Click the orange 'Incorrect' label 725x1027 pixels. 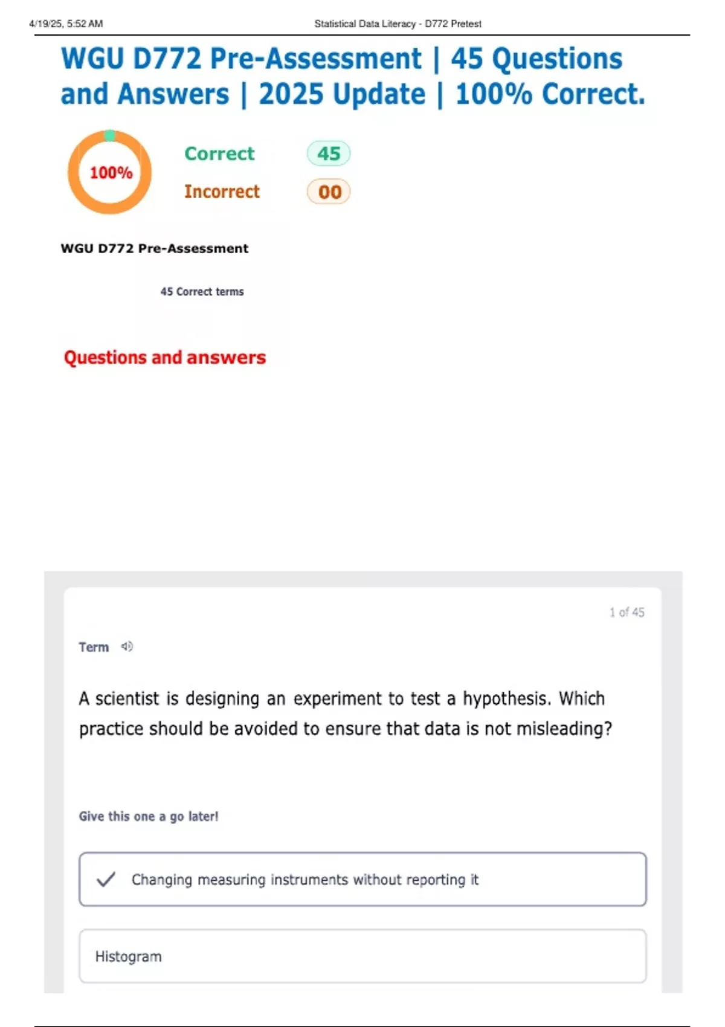[222, 192]
